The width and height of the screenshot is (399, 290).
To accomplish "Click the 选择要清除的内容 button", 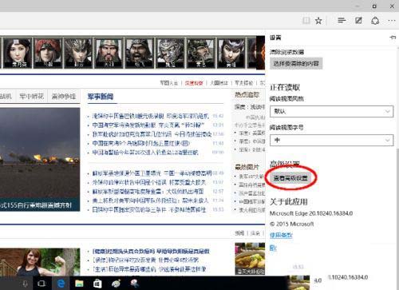I will pyautogui.click(x=296, y=63).
